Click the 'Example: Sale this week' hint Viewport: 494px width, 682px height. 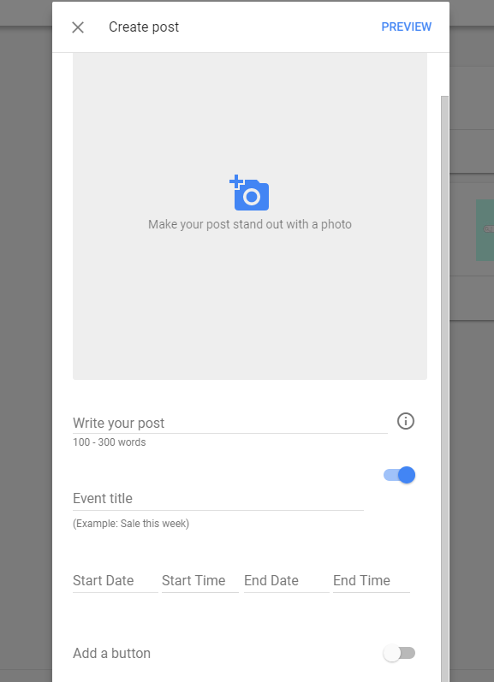(x=131, y=523)
